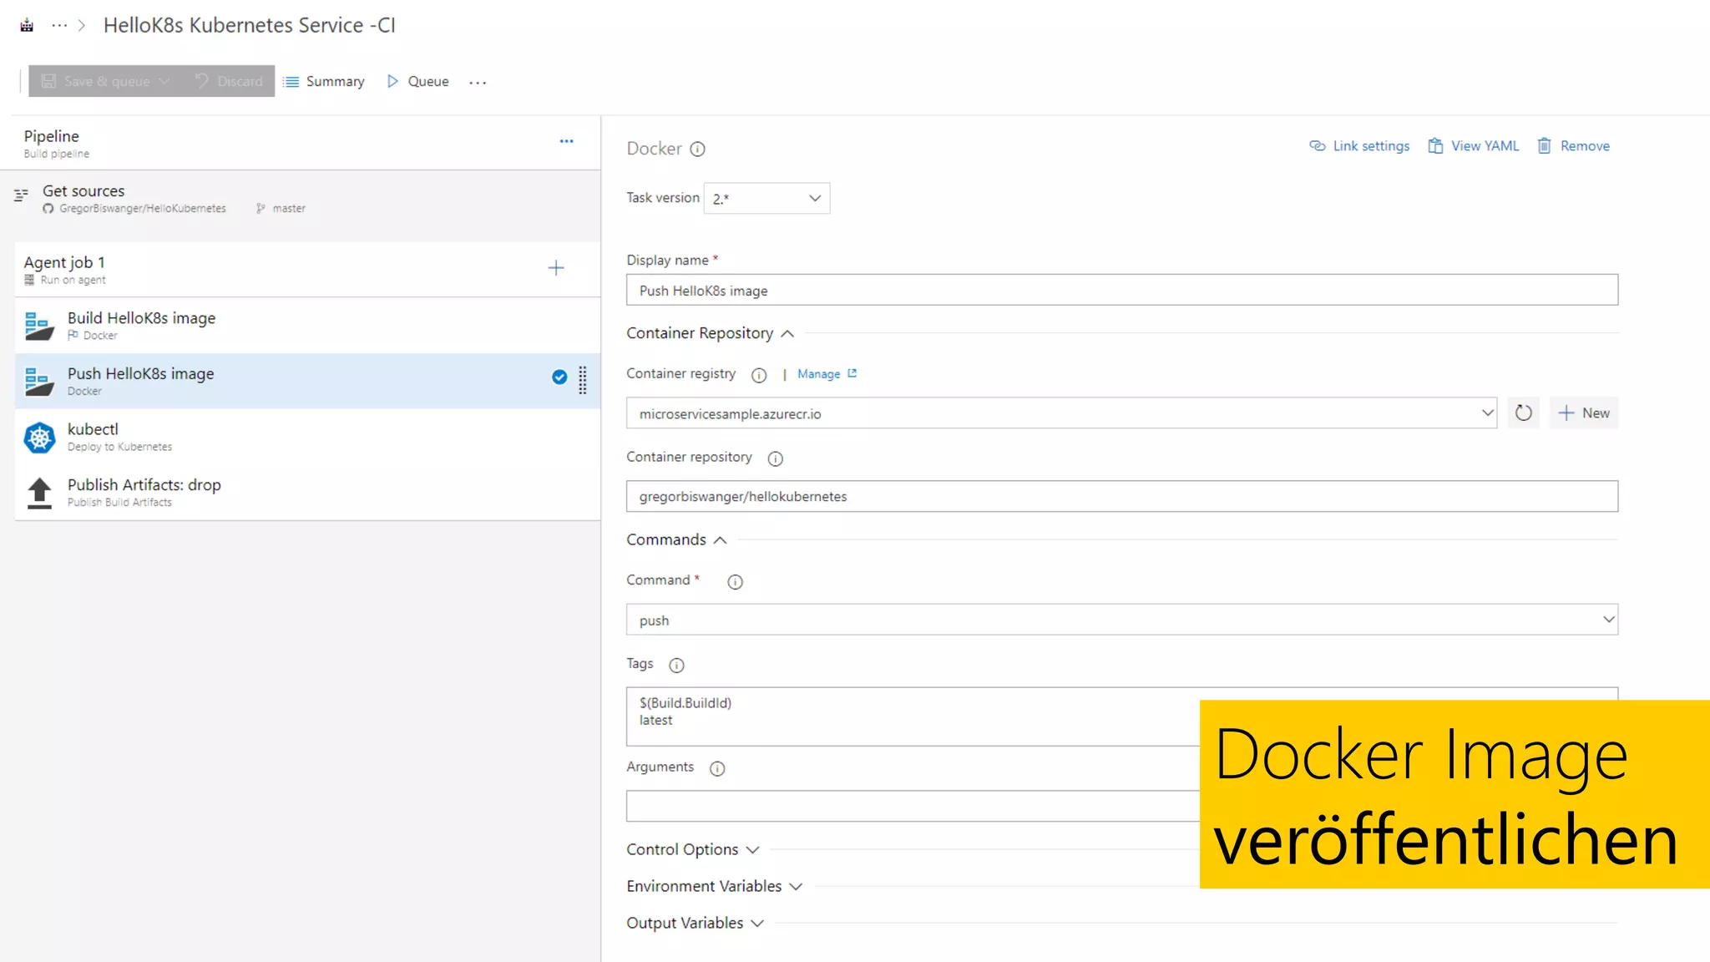Click the Discard button
Viewport: 1710px width, 962px height.
tap(228, 81)
